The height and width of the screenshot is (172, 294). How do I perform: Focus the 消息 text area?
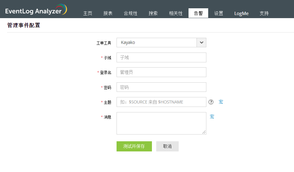pyautogui.click(x=161, y=123)
